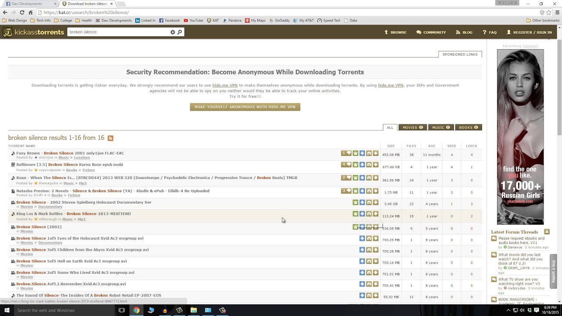Subscribe to results RSS feed icon
Screen dimensions: 562x316
point(111,138)
